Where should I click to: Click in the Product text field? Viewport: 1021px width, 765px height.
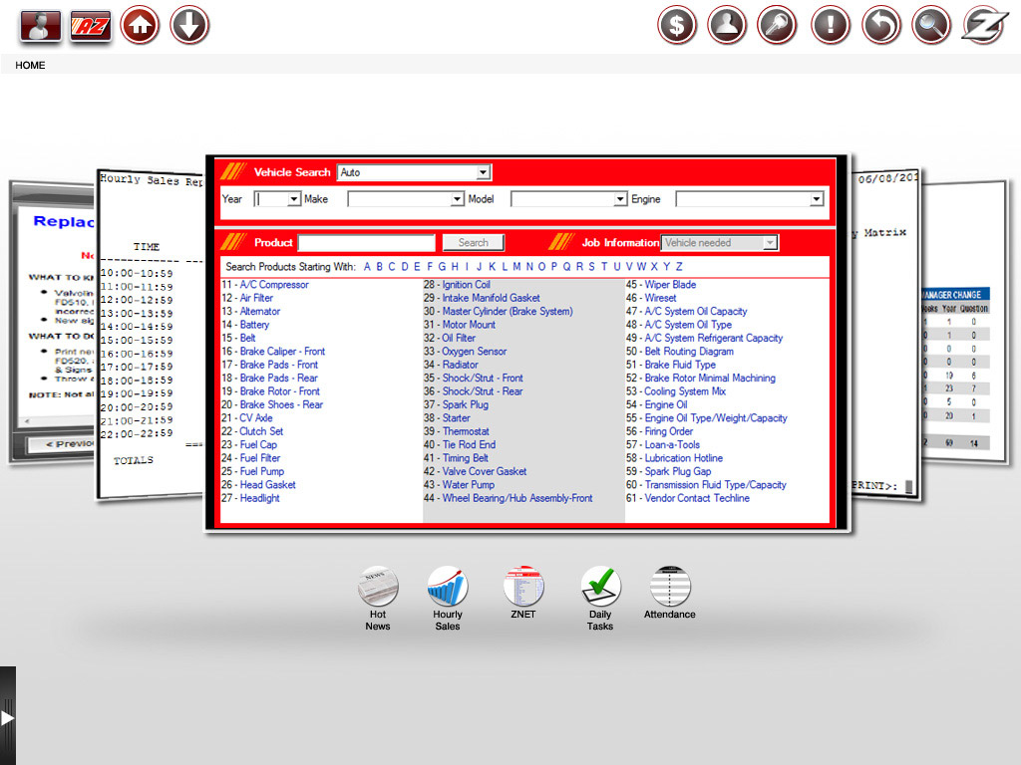(367, 243)
